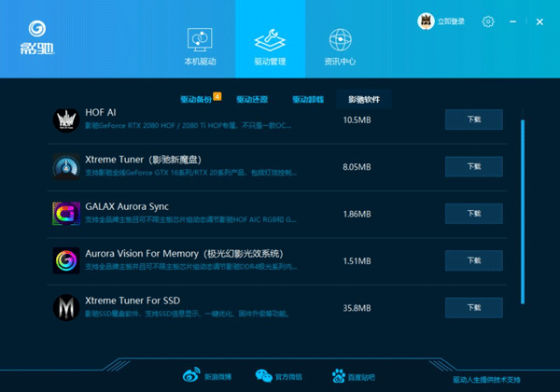Click the 10.5MB size value
This screenshot has width=560, height=392.
[x=357, y=120]
